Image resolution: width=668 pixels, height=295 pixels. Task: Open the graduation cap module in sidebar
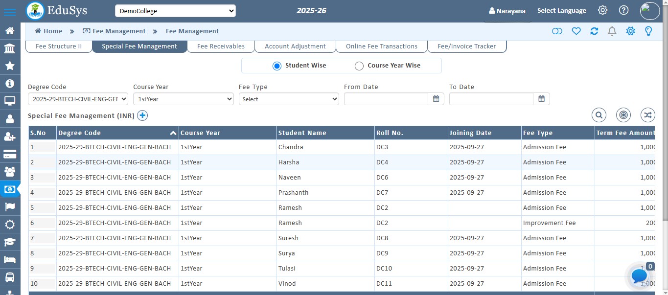coord(11,242)
